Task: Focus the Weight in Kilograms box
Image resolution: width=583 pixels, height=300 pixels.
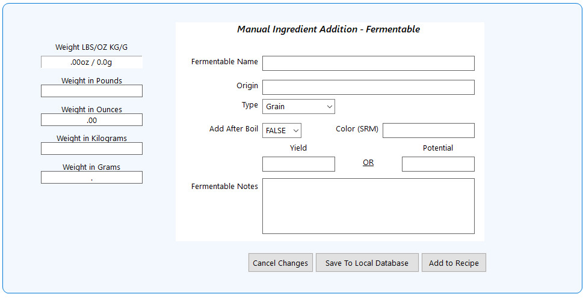Action: click(91, 149)
